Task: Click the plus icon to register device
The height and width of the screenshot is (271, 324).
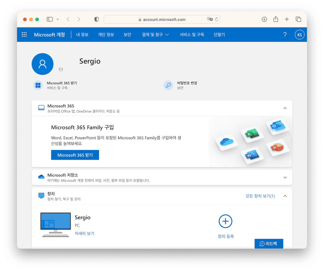Action: [225, 221]
